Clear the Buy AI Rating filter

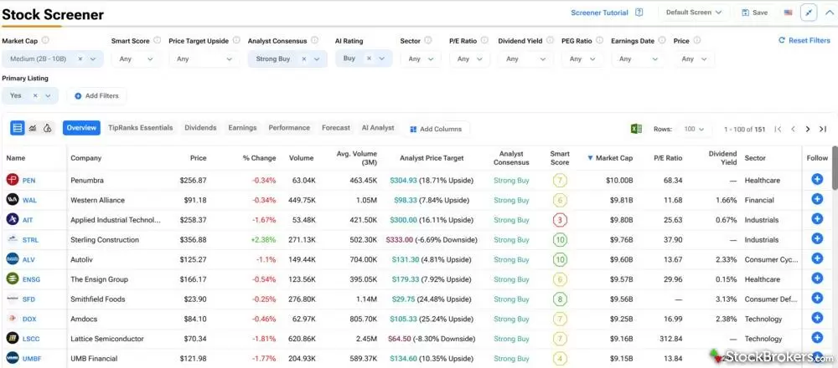click(368, 59)
